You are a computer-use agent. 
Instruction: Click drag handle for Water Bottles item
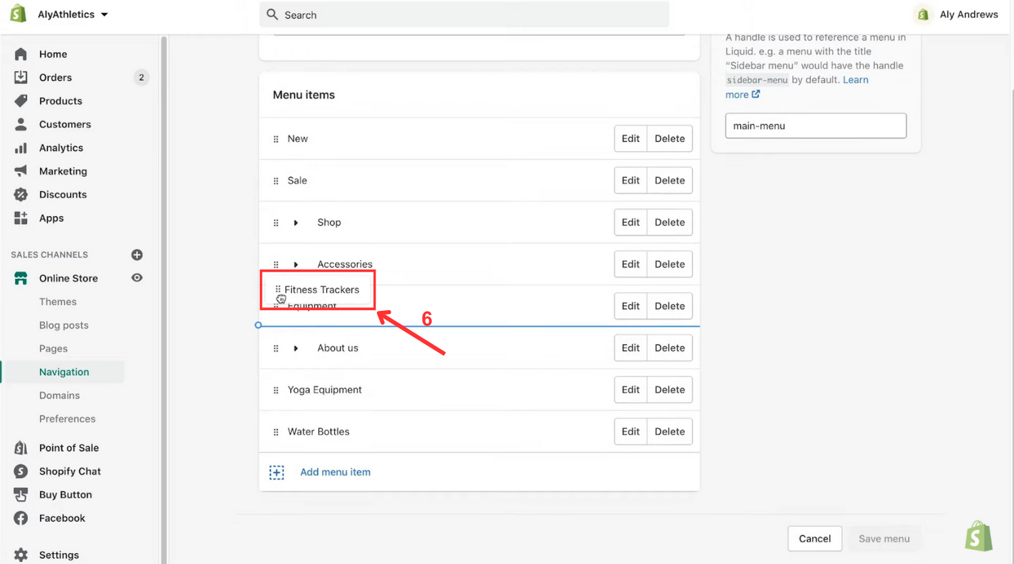point(275,432)
